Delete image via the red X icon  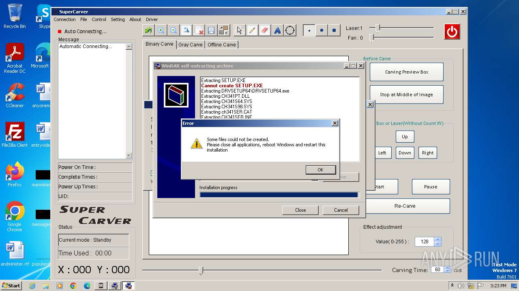point(199,30)
